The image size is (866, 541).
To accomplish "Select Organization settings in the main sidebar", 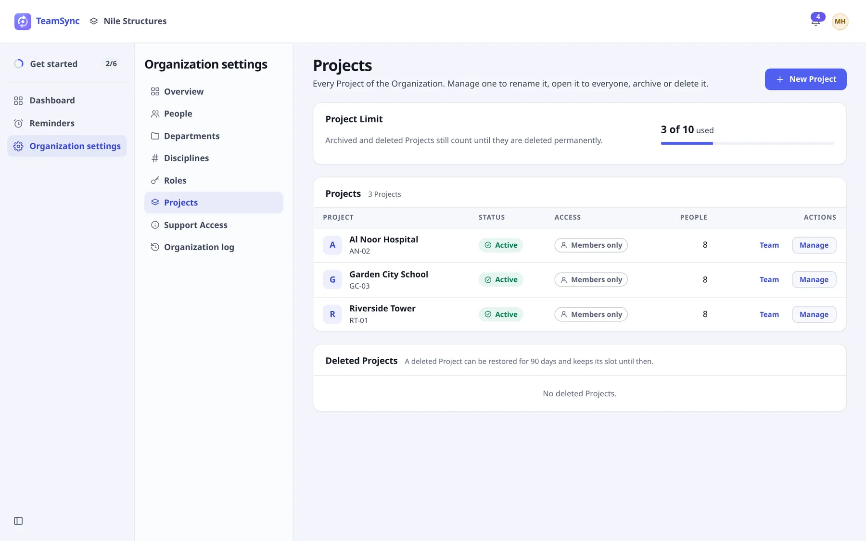I will click(x=67, y=146).
